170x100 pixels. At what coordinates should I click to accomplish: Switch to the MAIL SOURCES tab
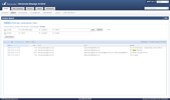tap(18, 9)
